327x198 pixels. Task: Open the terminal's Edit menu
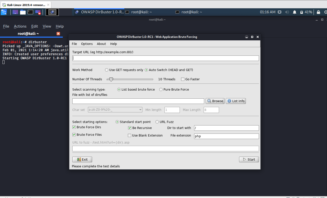pyautogui.click(x=35, y=26)
